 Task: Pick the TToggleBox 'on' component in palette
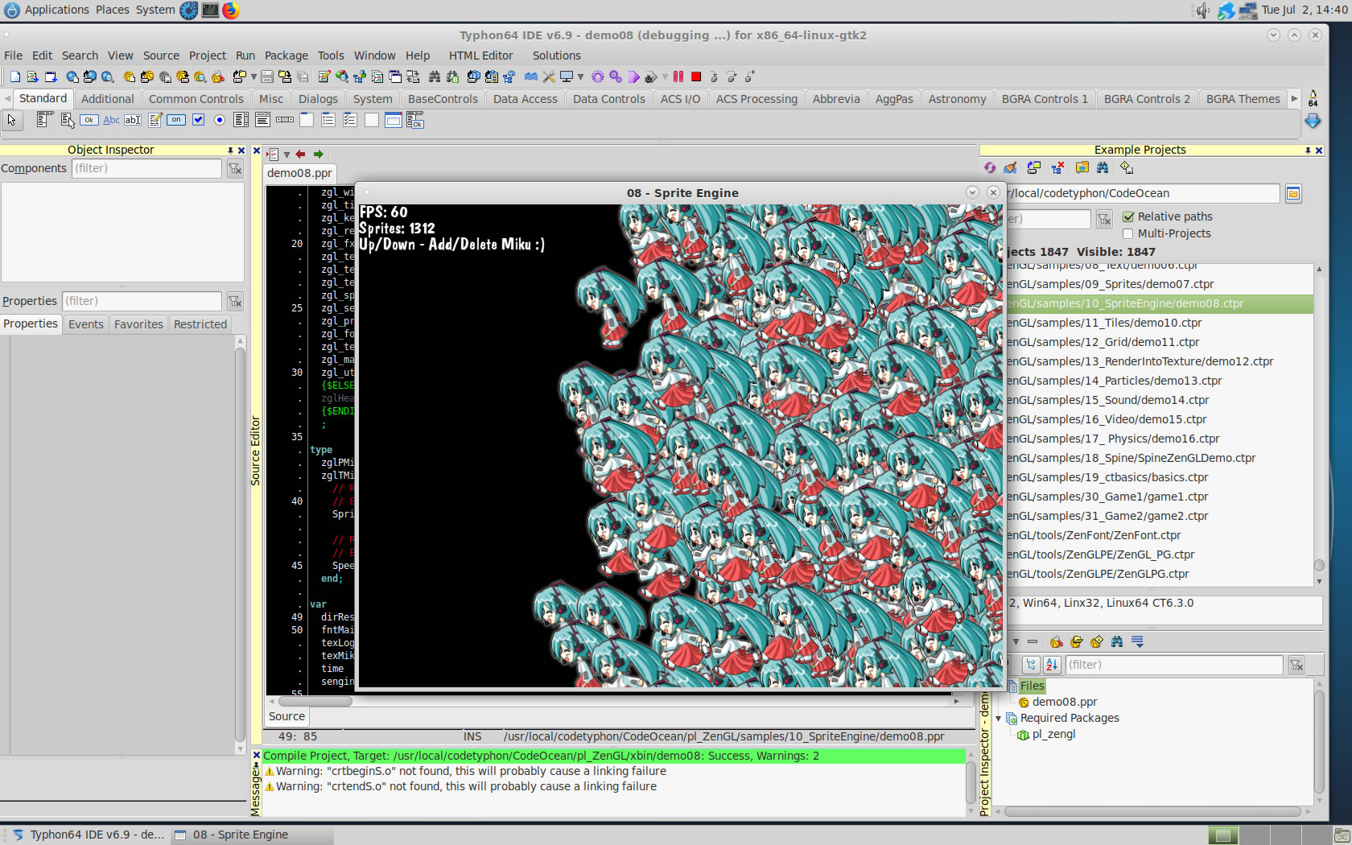click(176, 120)
